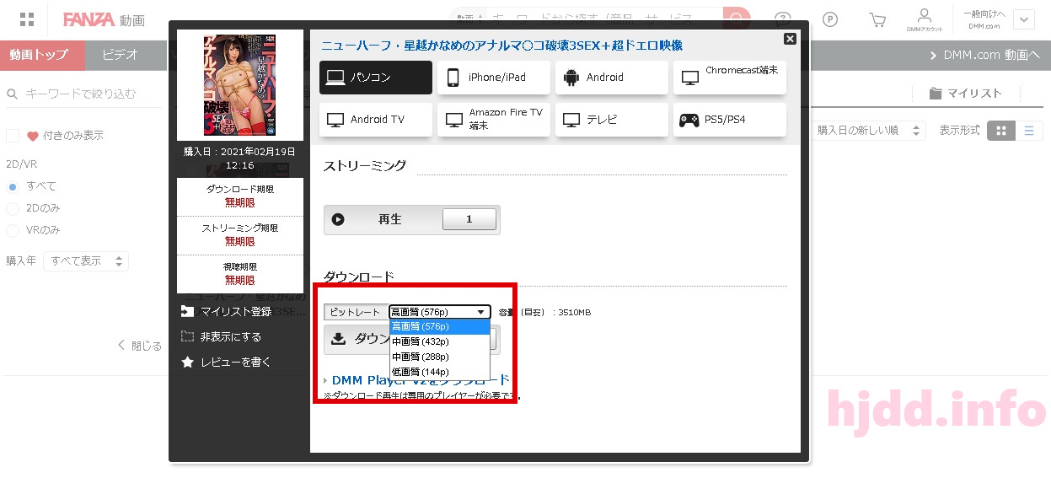
Task: Select the Amazon Fire TV端末 tab
Action: pos(494,120)
